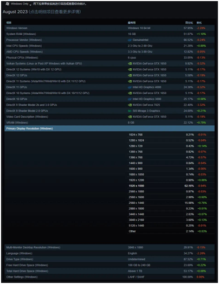The image size is (219, 284).
Task: Click Intel icon beside HD Graphics 4000
Action: coord(130,87)
